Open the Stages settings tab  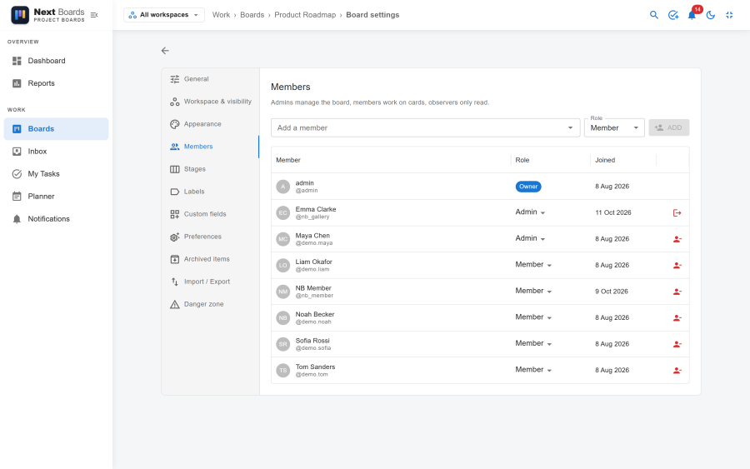click(211, 169)
